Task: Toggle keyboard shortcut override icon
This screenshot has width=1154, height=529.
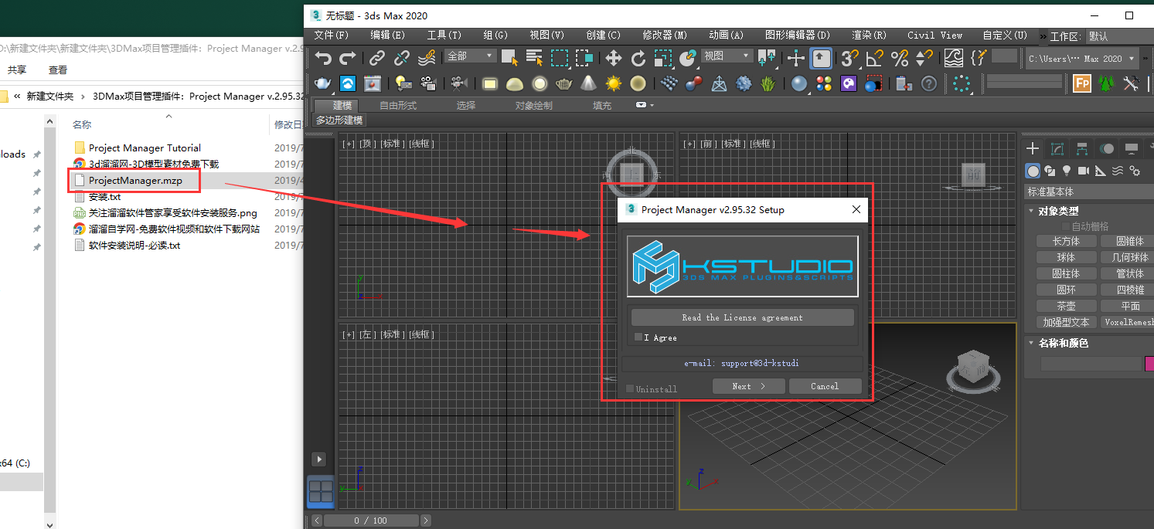Action: (x=821, y=58)
